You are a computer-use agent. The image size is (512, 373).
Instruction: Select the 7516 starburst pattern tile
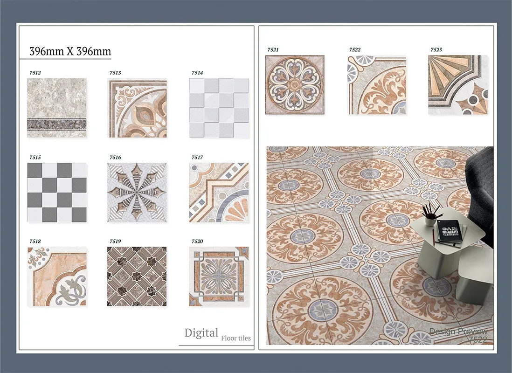point(137,192)
